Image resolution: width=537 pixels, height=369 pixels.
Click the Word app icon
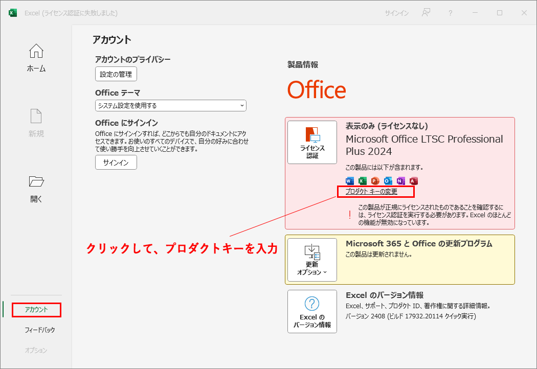coord(350,181)
